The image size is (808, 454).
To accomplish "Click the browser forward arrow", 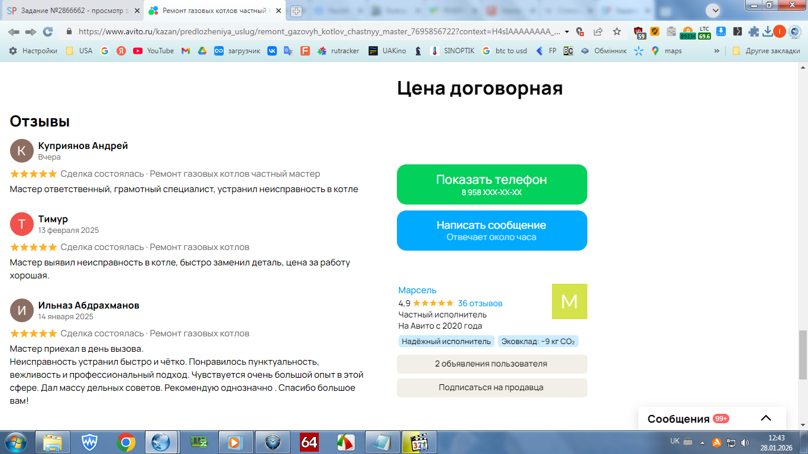I will pyautogui.click(x=31, y=32).
